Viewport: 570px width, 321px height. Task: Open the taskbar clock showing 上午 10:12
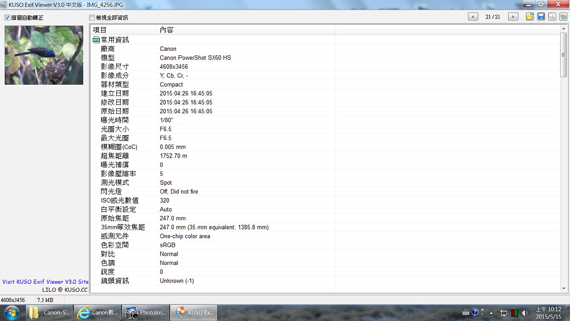point(548,313)
